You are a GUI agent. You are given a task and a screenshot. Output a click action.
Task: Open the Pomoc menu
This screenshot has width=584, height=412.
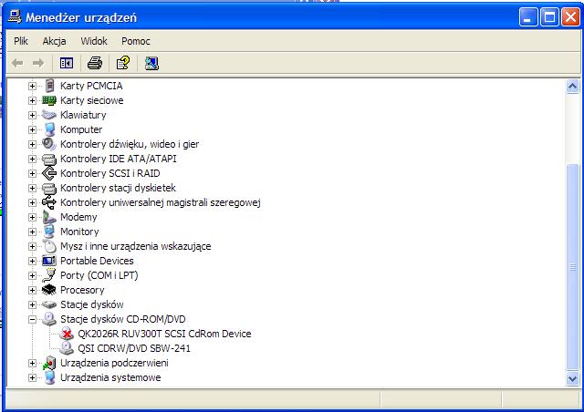tap(136, 41)
